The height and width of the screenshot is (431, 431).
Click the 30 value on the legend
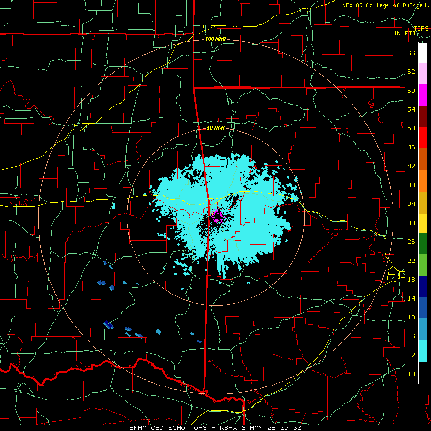point(411,223)
